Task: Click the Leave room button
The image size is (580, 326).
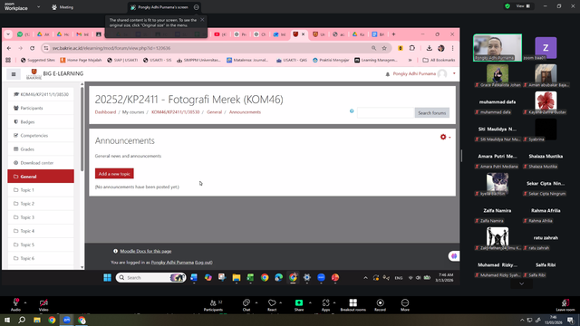Action: [565, 305]
